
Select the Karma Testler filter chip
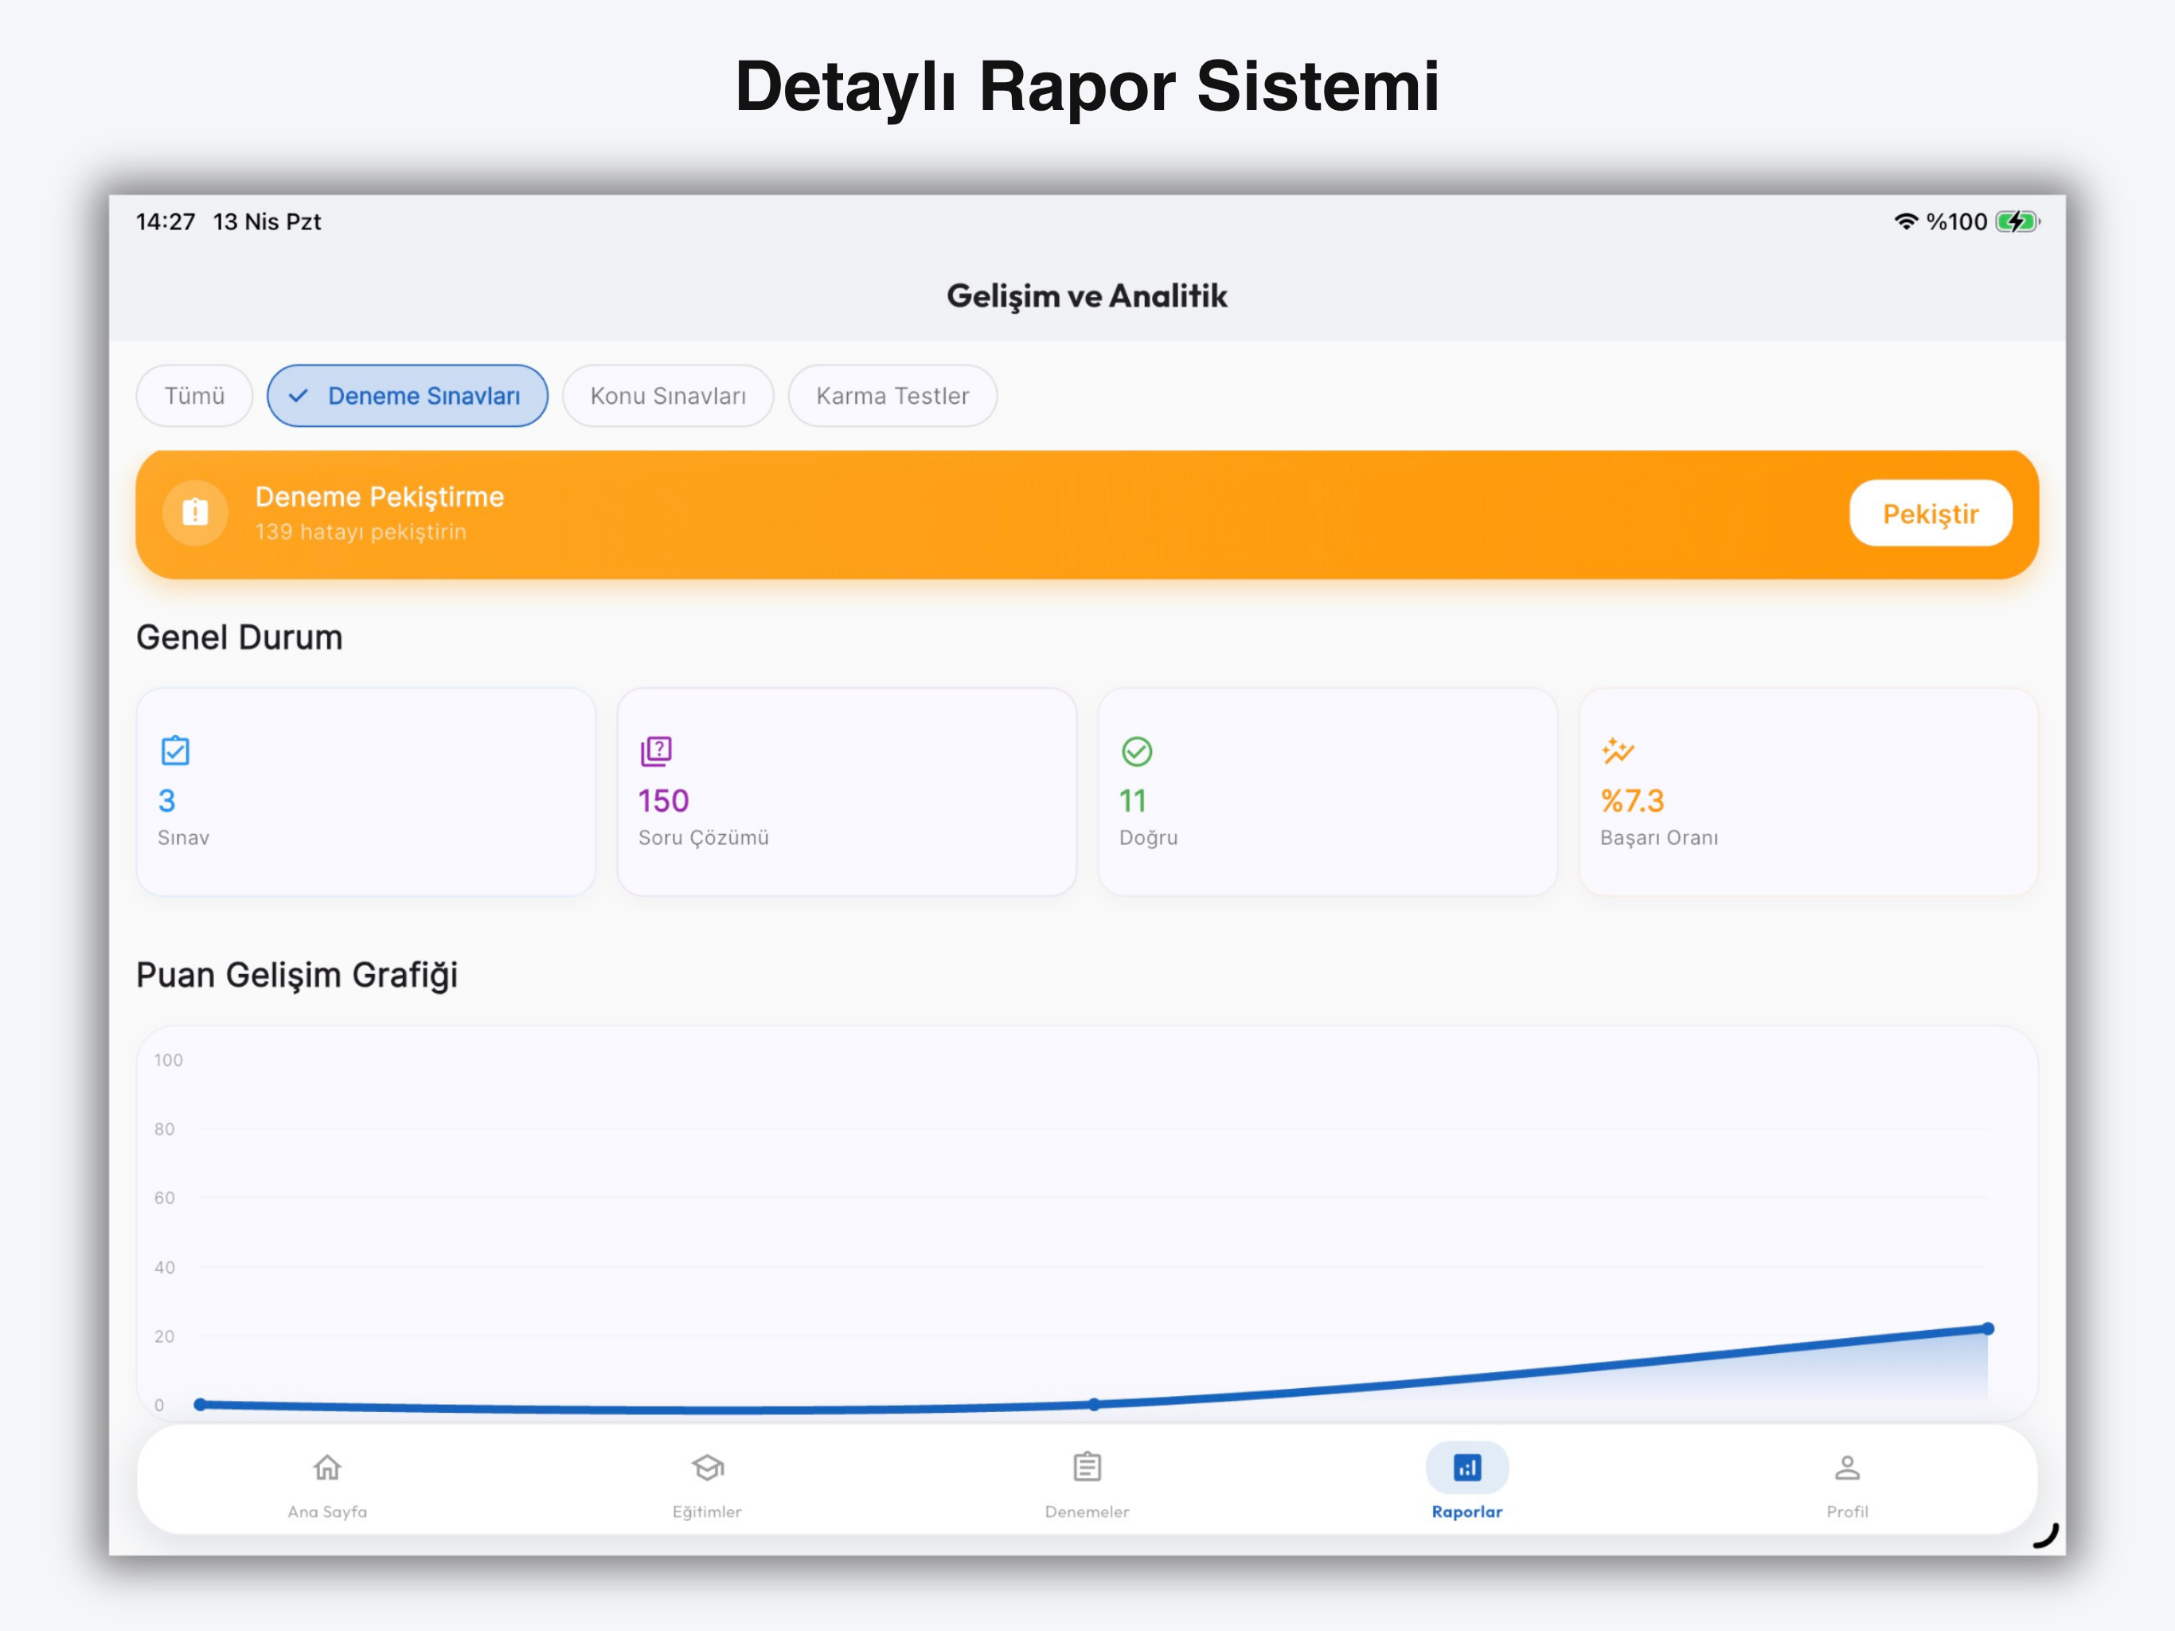[x=892, y=396]
